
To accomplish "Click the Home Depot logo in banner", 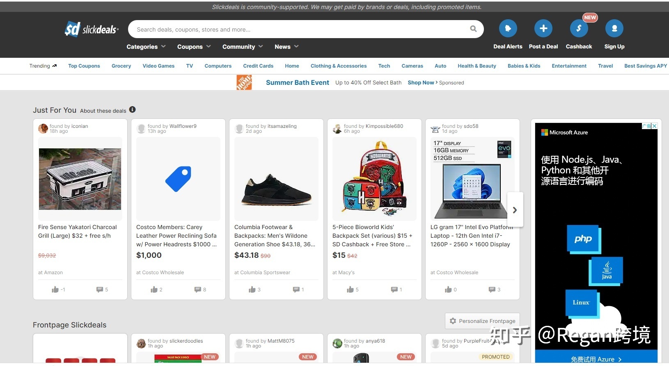I will coord(244,82).
